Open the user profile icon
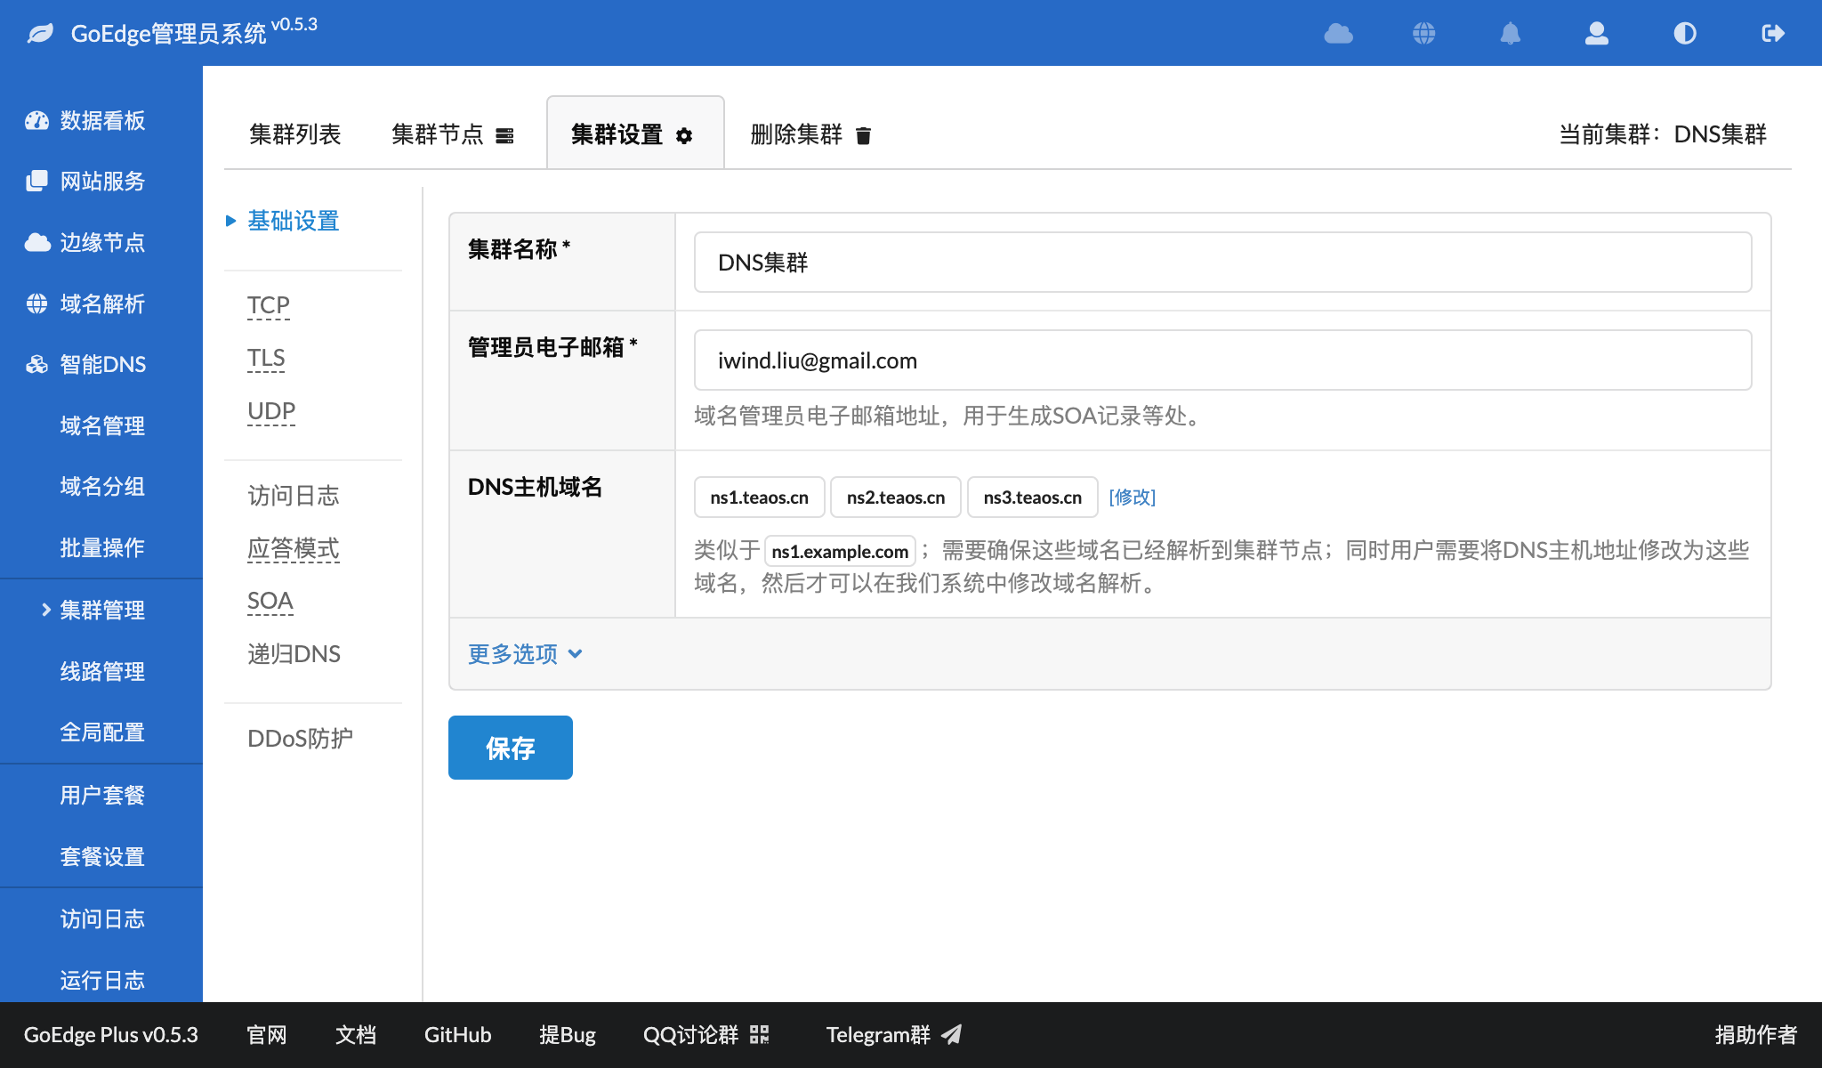1822x1068 pixels. (1597, 34)
